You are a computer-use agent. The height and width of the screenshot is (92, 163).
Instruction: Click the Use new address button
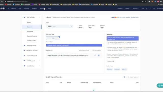pos(97,51)
